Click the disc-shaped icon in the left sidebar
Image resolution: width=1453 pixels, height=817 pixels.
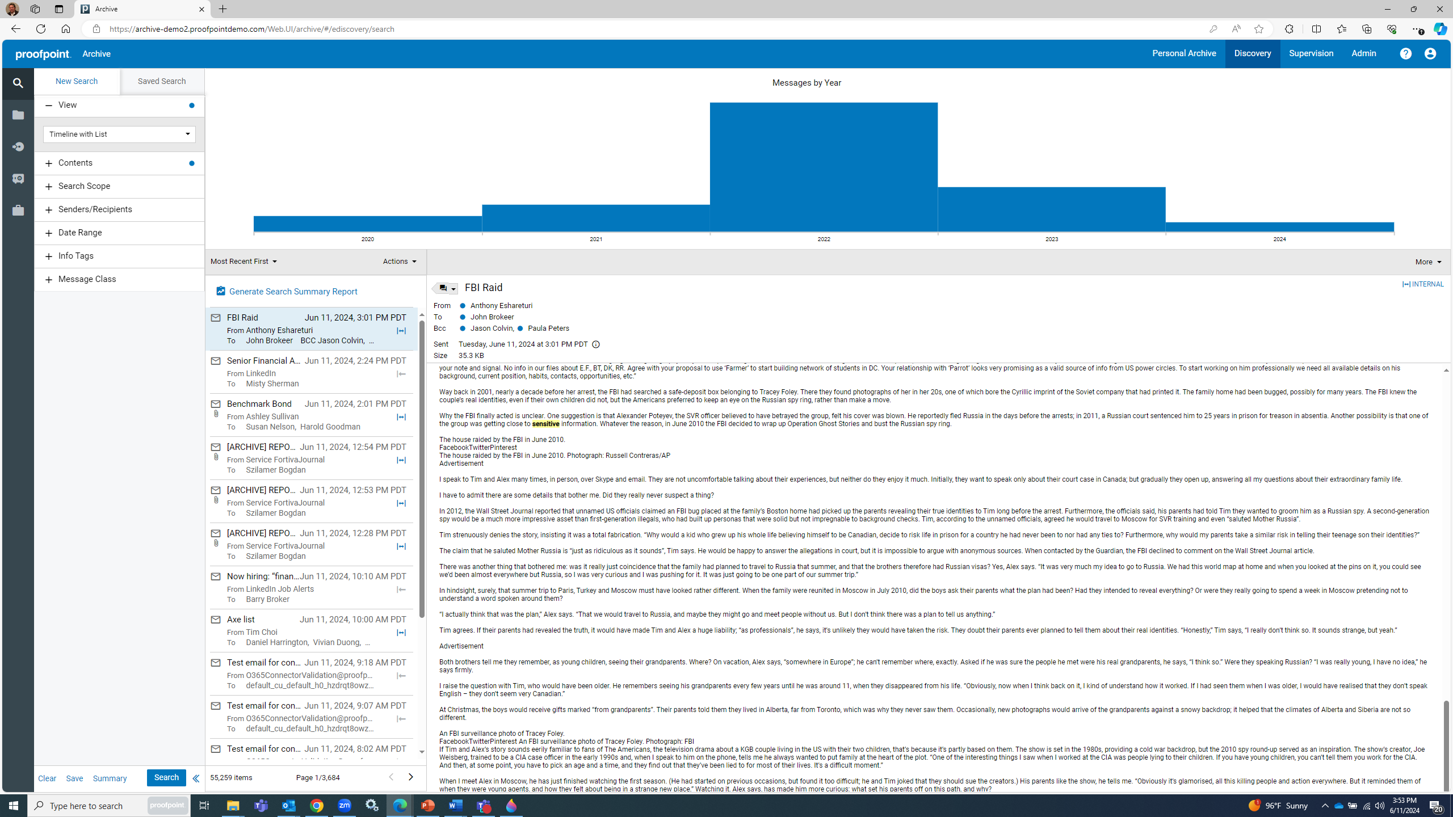(18, 146)
